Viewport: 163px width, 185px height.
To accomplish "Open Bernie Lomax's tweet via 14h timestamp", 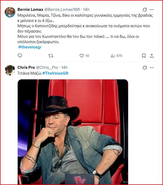I will tap(86, 10).
